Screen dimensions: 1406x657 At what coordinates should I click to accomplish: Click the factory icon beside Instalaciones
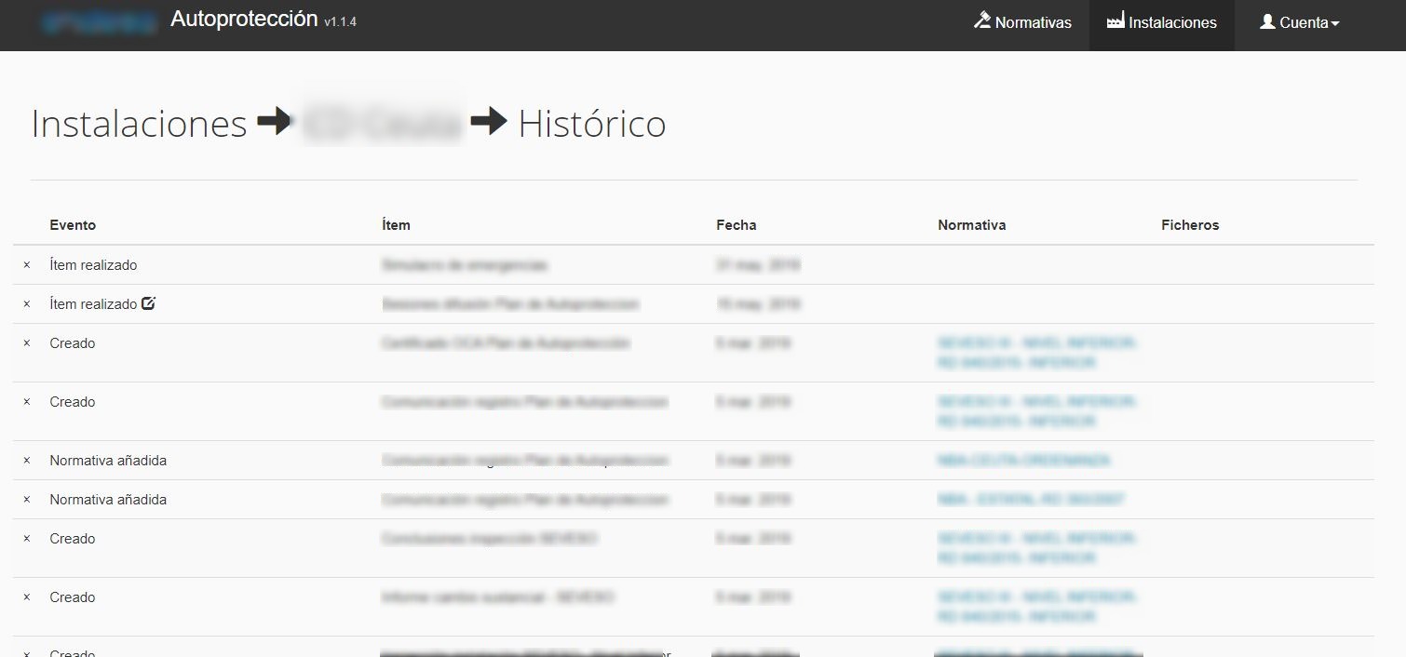pyautogui.click(x=1115, y=21)
